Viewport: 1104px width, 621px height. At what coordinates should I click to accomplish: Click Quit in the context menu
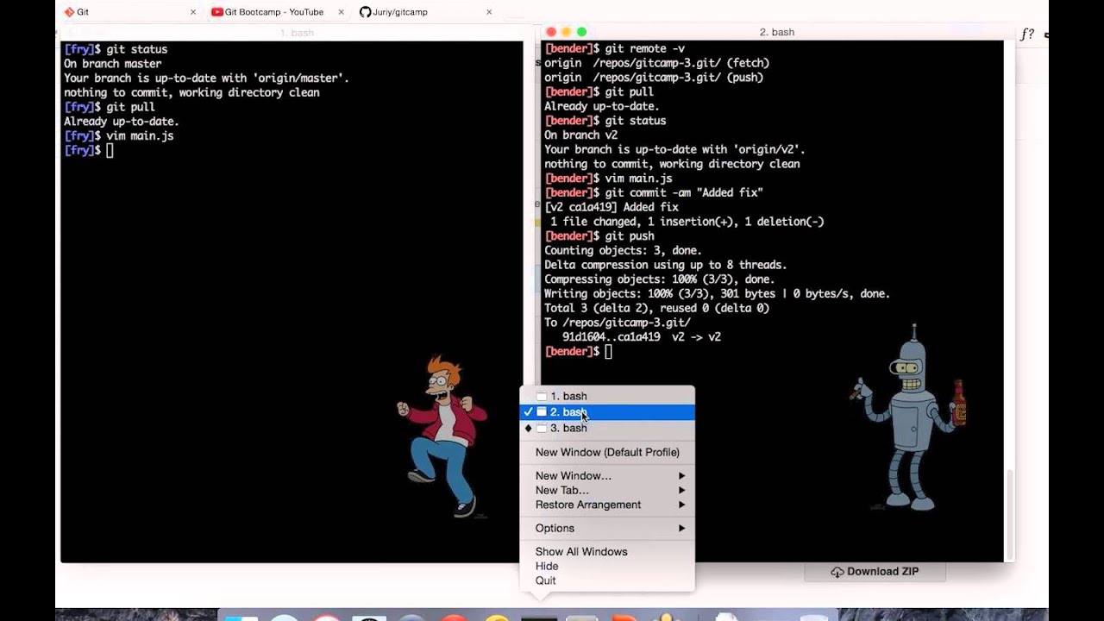607,580
